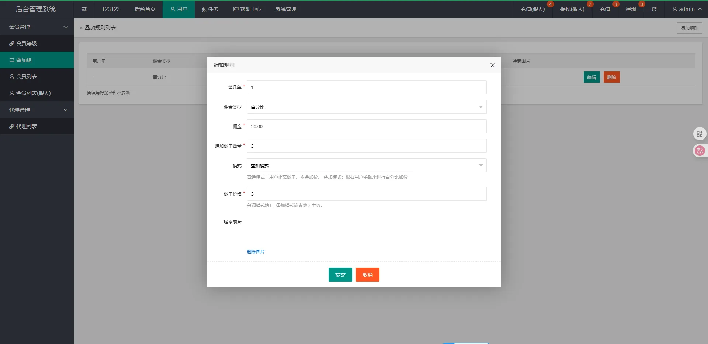Viewport: 708px width, 344px height.
Task: Toggle the sidebar collapse hamburger icon
Action: click(x=84, y=9)
